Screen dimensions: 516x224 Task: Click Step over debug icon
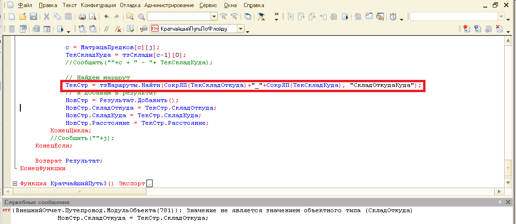(301, 17)
